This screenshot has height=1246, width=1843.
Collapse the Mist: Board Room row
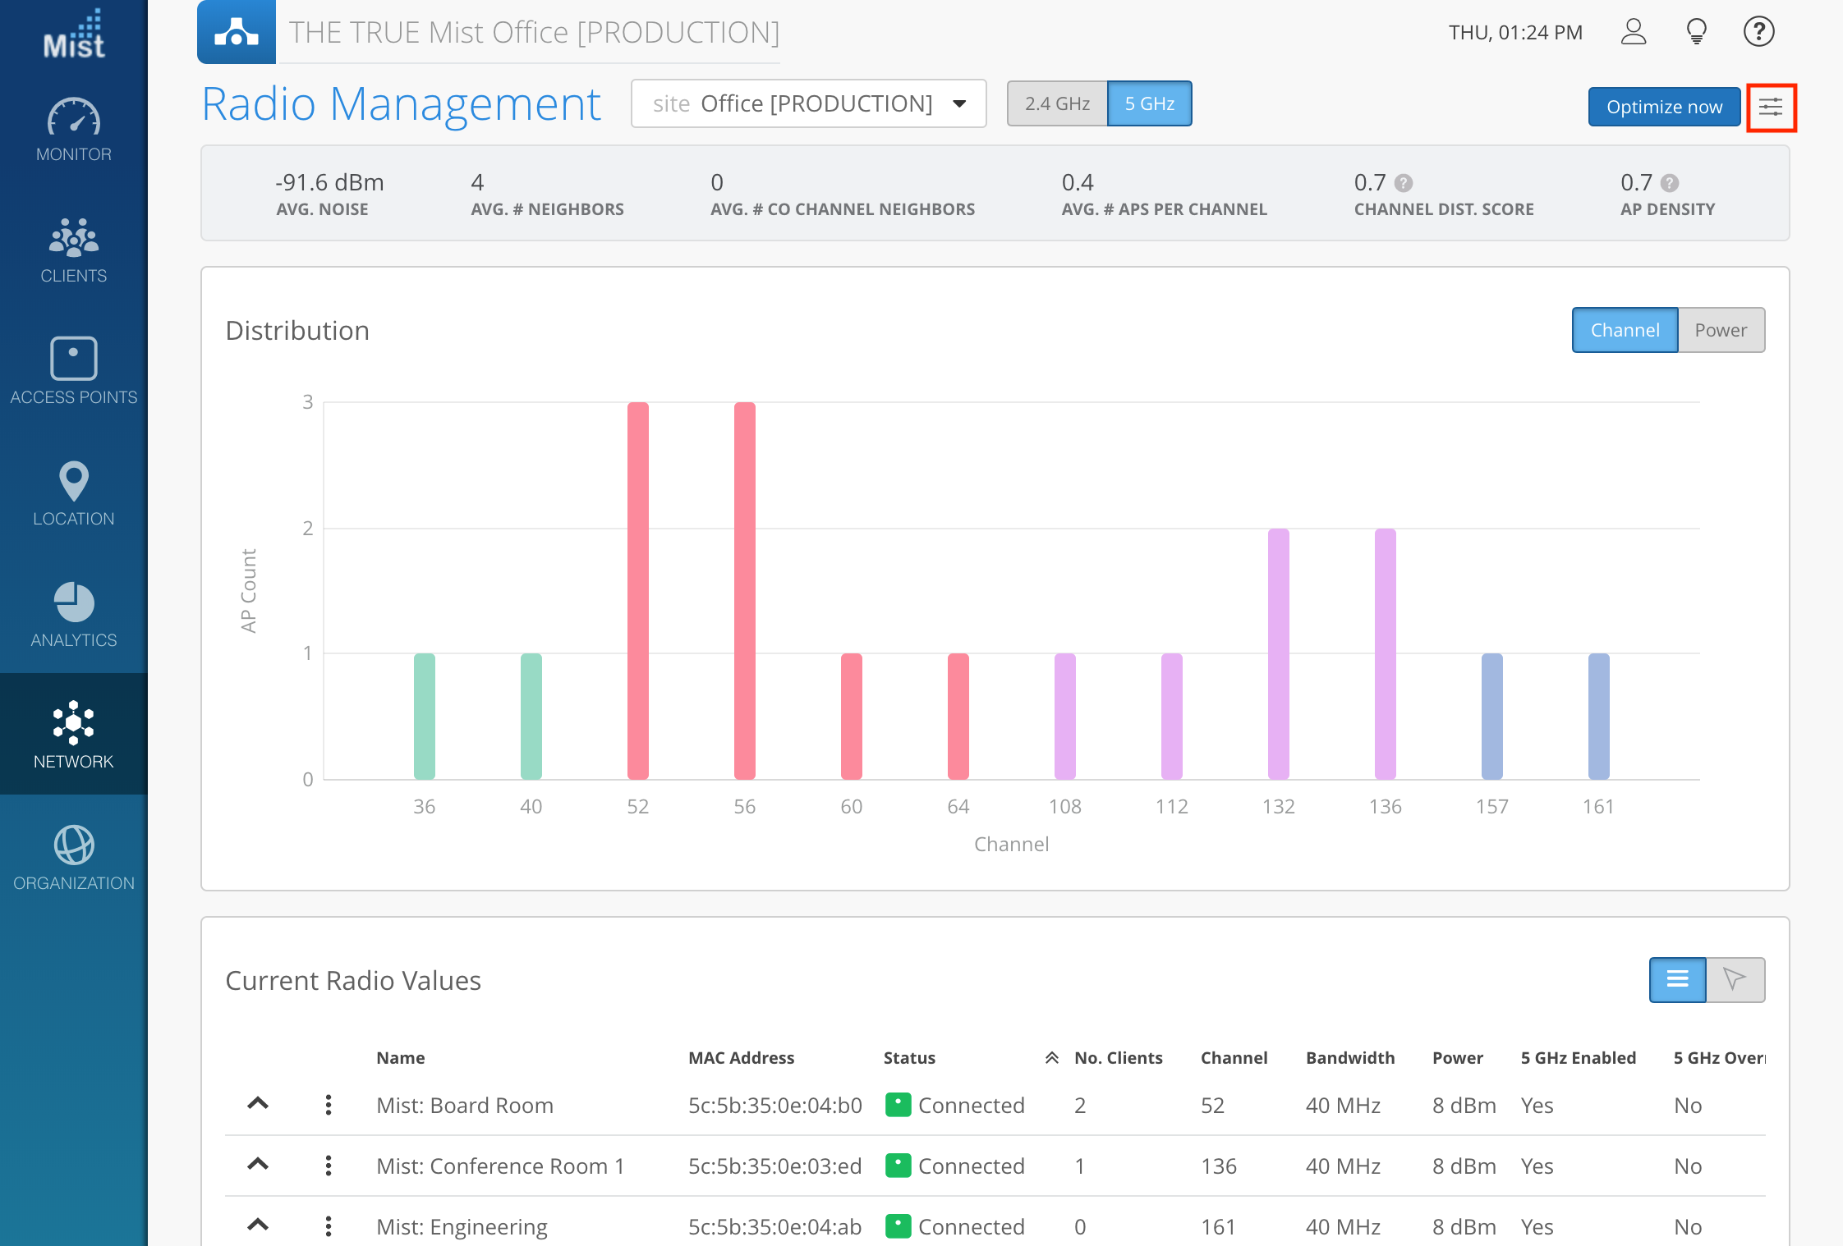coord(258,1104)
